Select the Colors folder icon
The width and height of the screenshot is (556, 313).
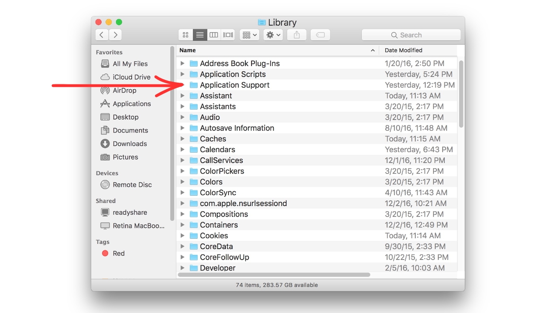pos(194,182)
